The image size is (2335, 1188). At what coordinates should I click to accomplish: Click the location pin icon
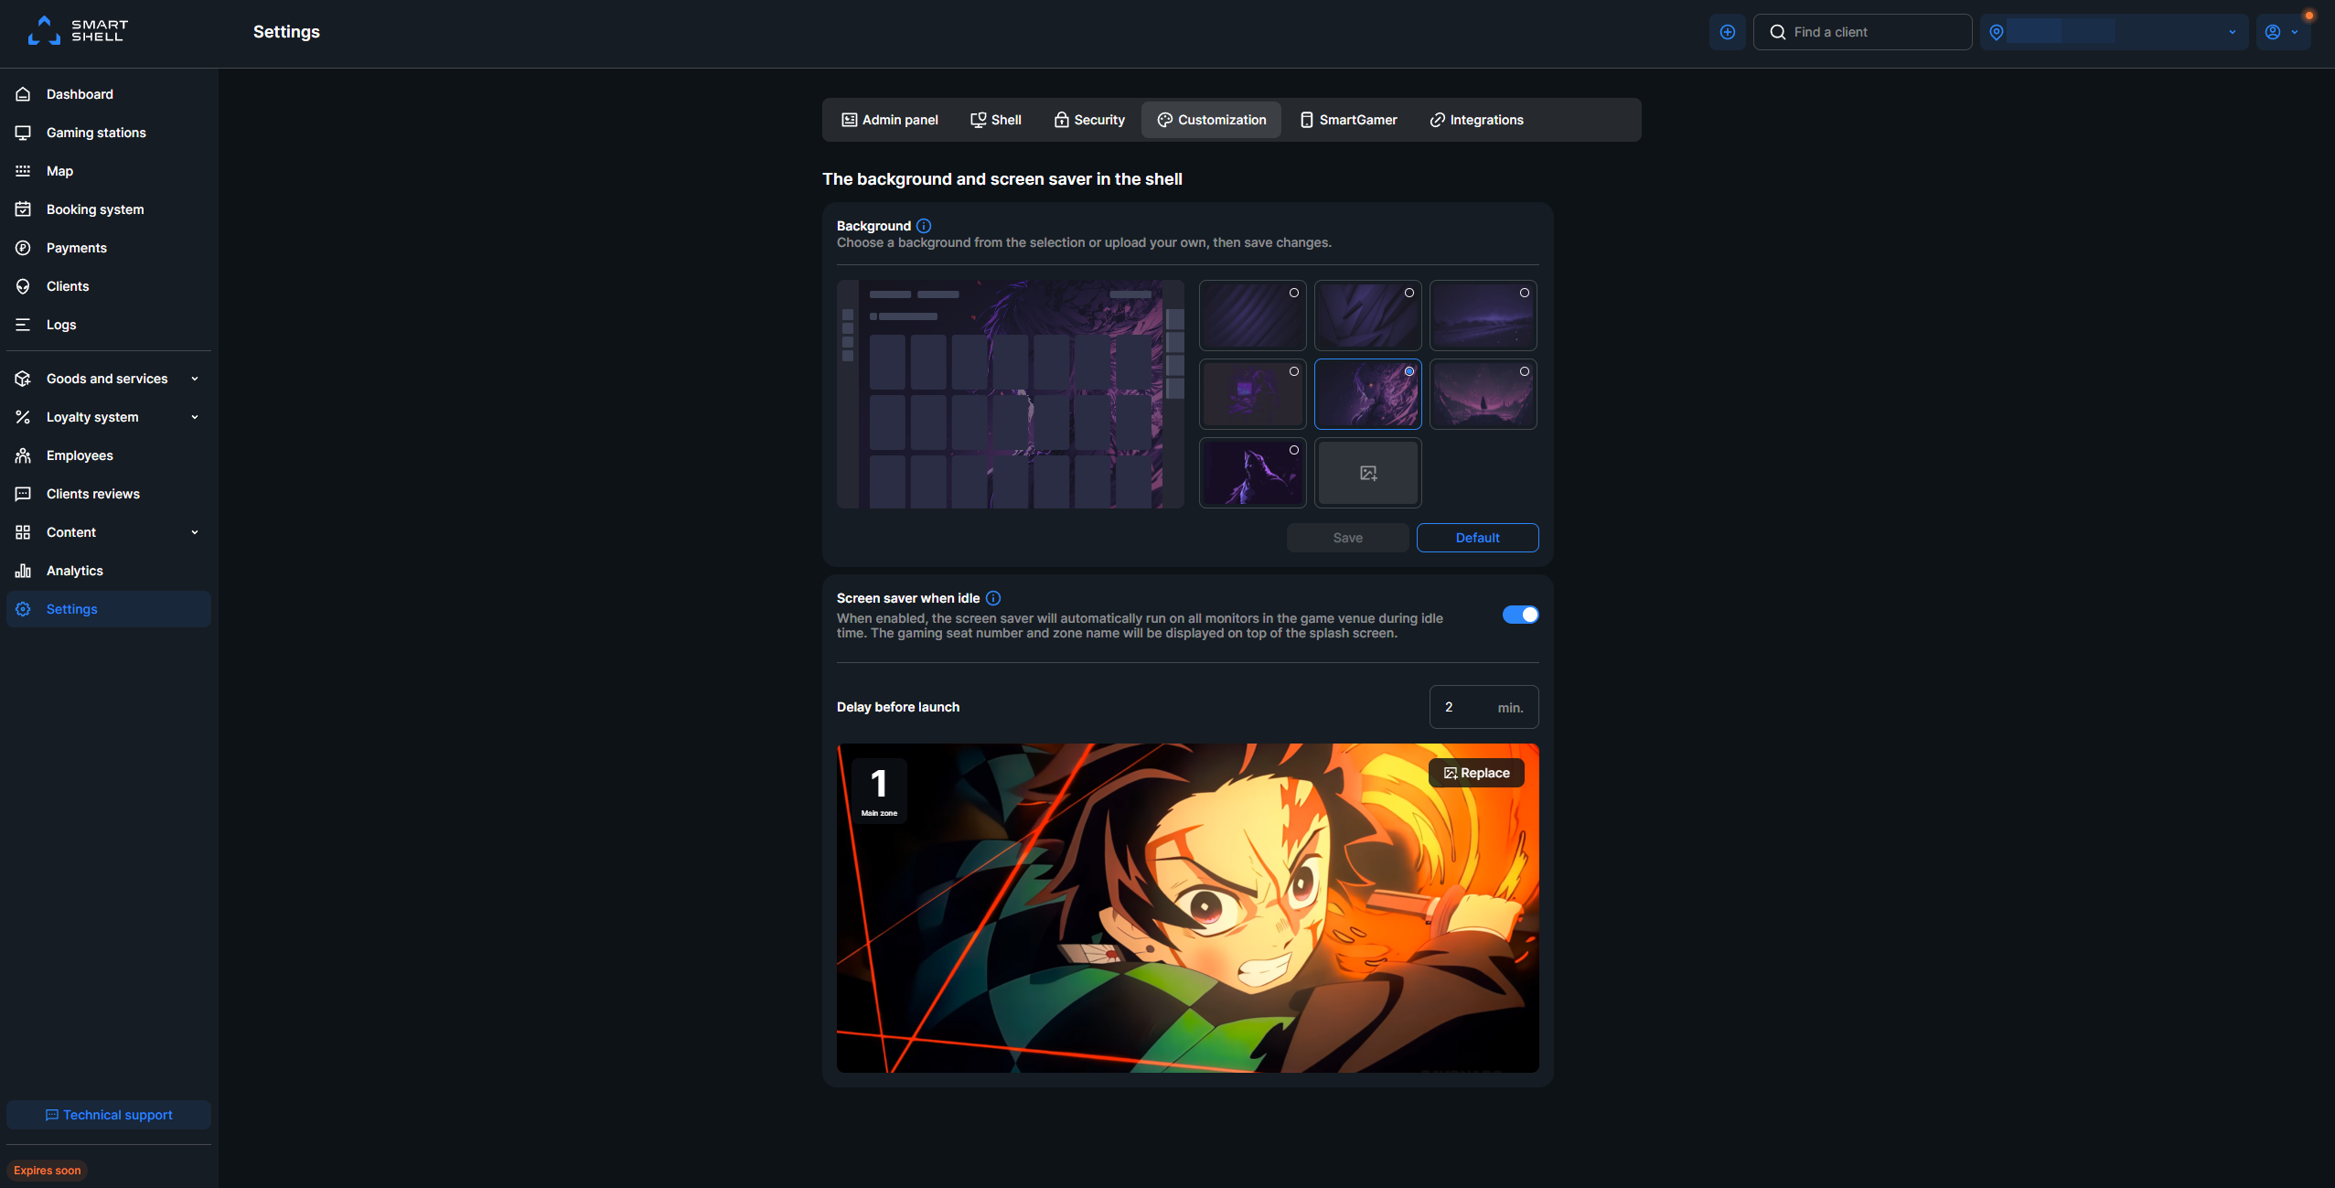[x=1997, y=32]
